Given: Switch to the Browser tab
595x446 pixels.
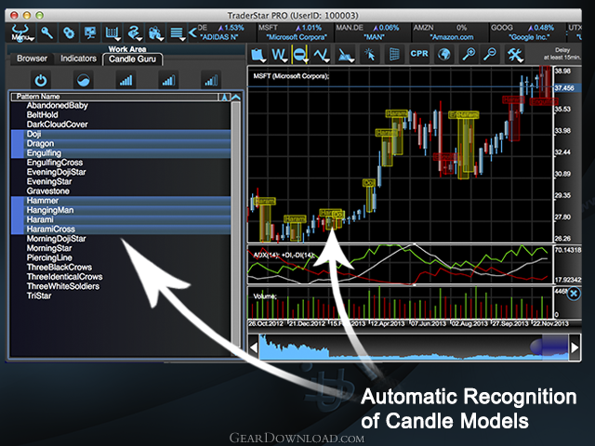Looking at the screenshot, I should pos(32,59).
